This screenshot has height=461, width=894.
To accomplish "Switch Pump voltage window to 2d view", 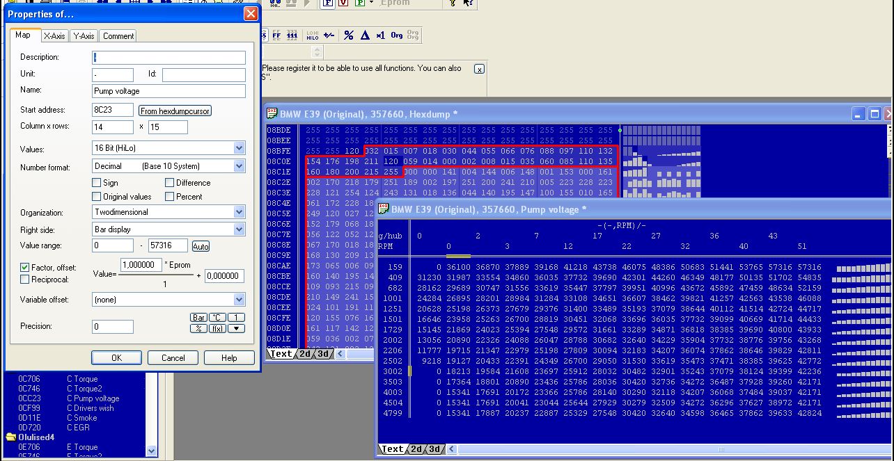I will pos(416,449).
